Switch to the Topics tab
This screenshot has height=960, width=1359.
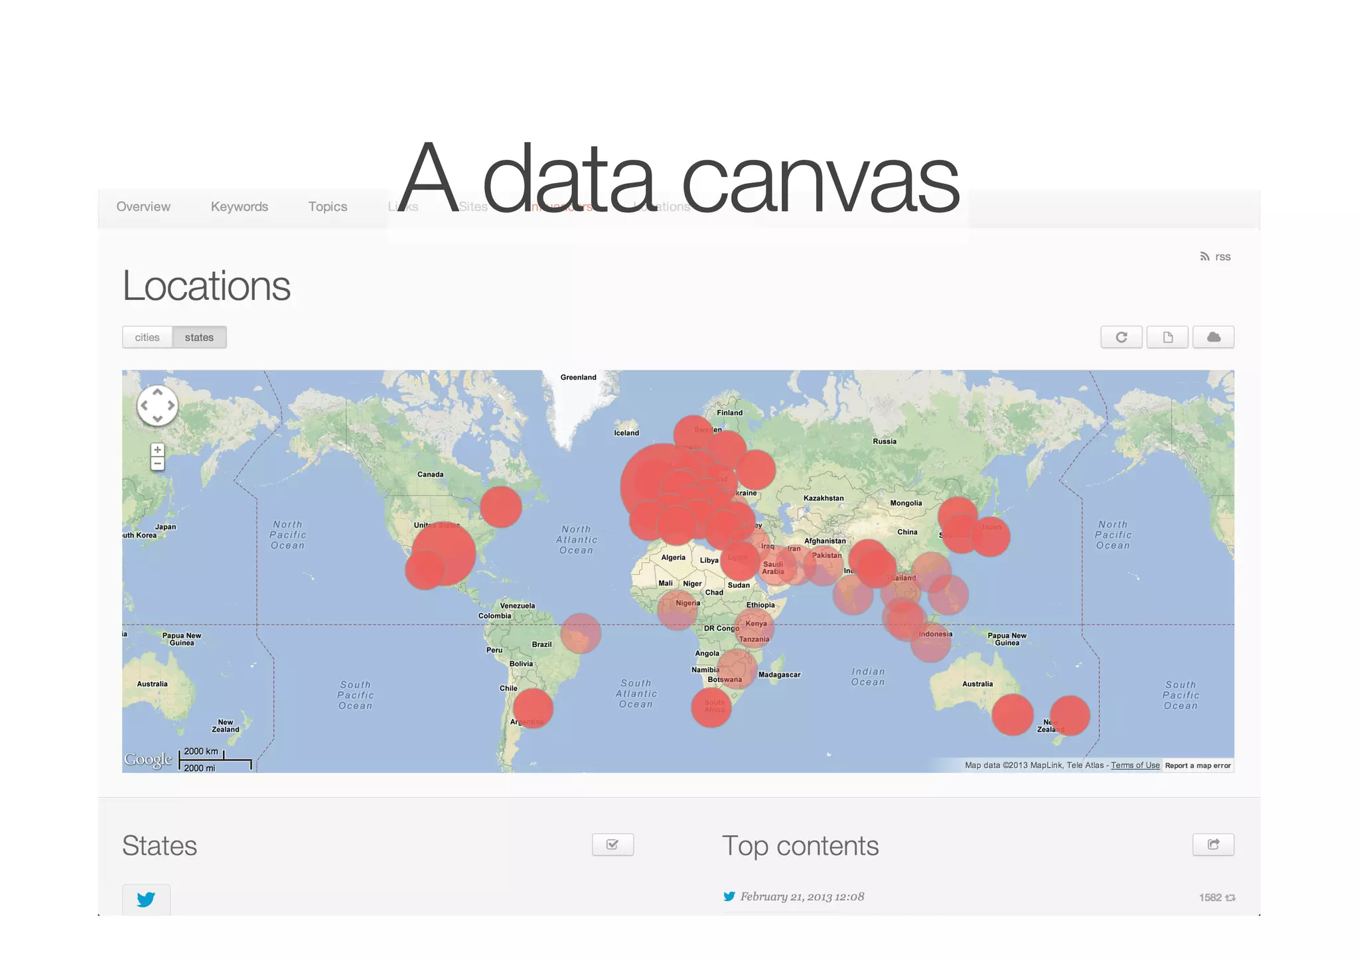(328, 206)
